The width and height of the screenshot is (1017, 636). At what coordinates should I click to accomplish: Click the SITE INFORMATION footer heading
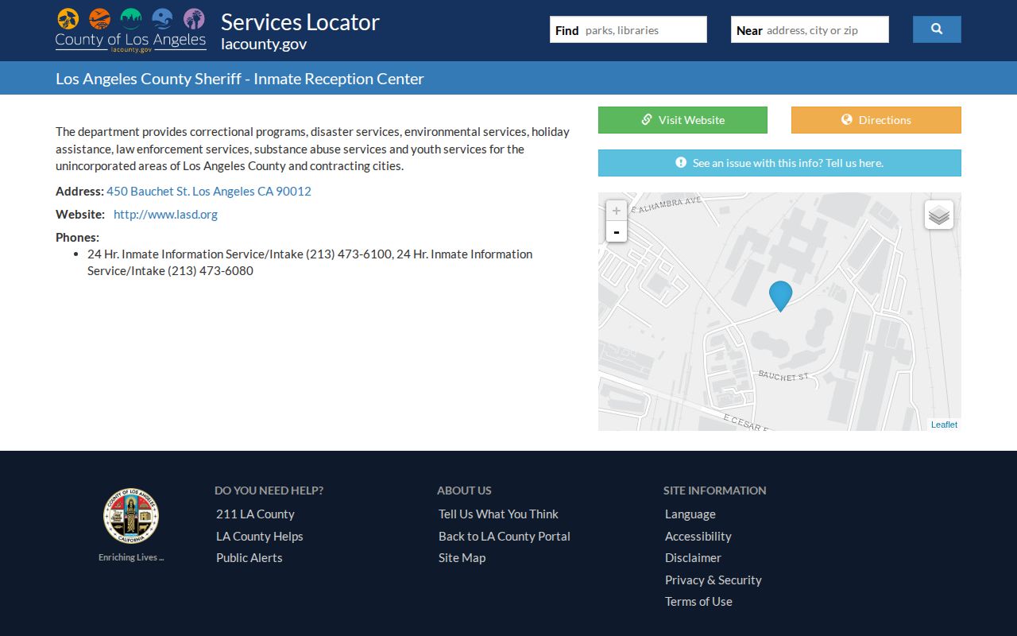point(715,491)
